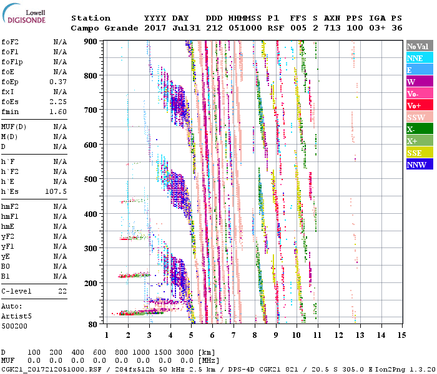The height and width of the screenshot is (374, 437).
Task: Select the SSE legend swatch
Action: tap(420, 153)
